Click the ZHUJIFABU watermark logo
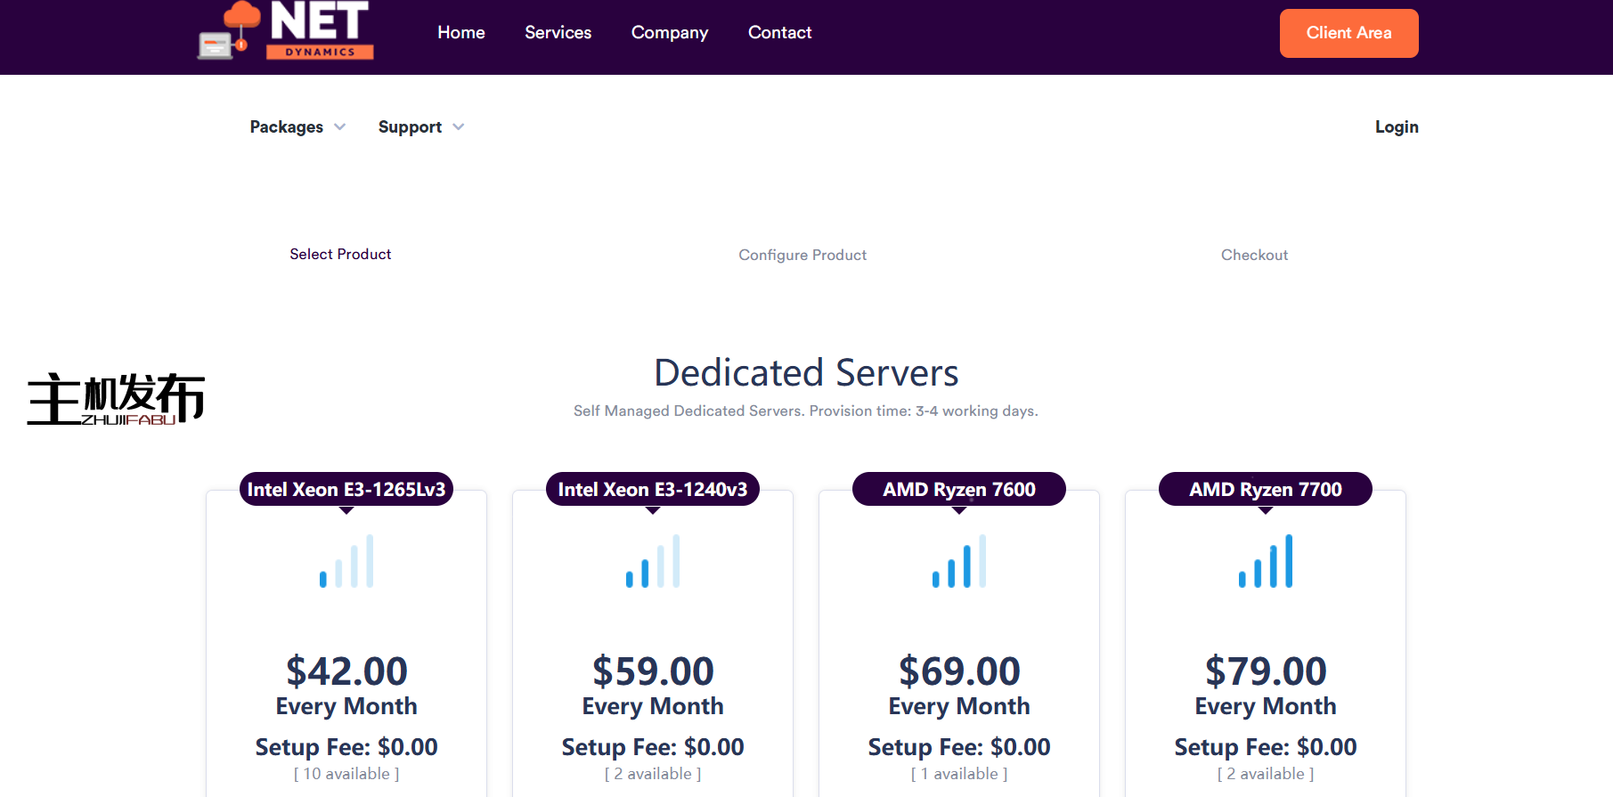 116,399
